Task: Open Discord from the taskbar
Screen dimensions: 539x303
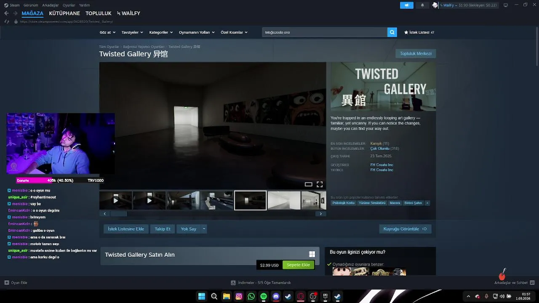Action: click(x=276, y=296)
